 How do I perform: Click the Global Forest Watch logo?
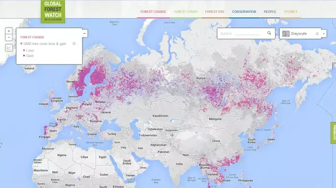click(53, 11)
